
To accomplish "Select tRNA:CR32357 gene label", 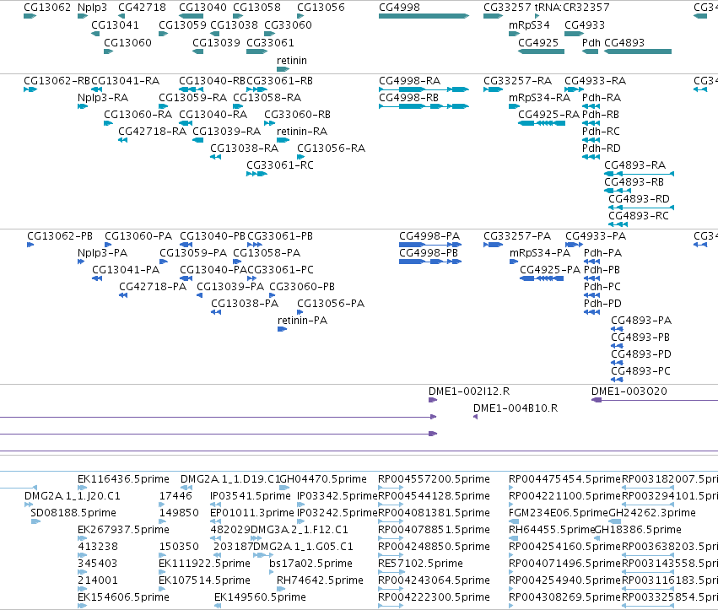I will (572, 8).
